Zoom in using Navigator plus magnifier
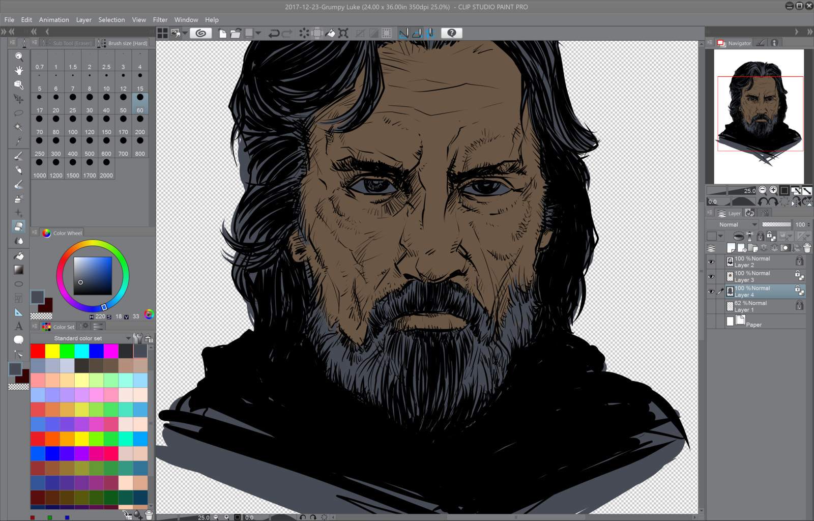 [x=773, y=190]
